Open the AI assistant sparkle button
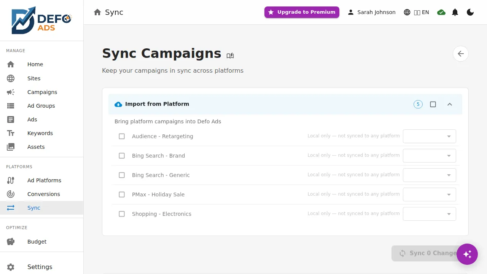This screenshot has height=274, width=487. (467, 254)
